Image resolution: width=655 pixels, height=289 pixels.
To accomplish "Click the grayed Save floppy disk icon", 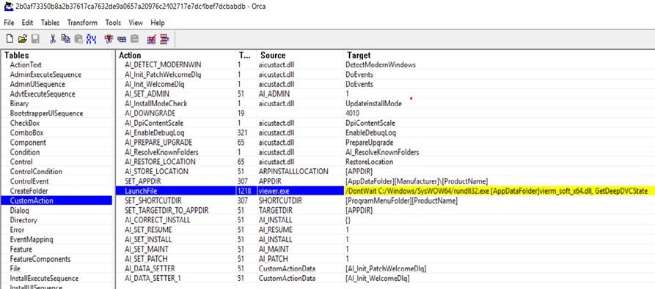I will coord(35,40).
